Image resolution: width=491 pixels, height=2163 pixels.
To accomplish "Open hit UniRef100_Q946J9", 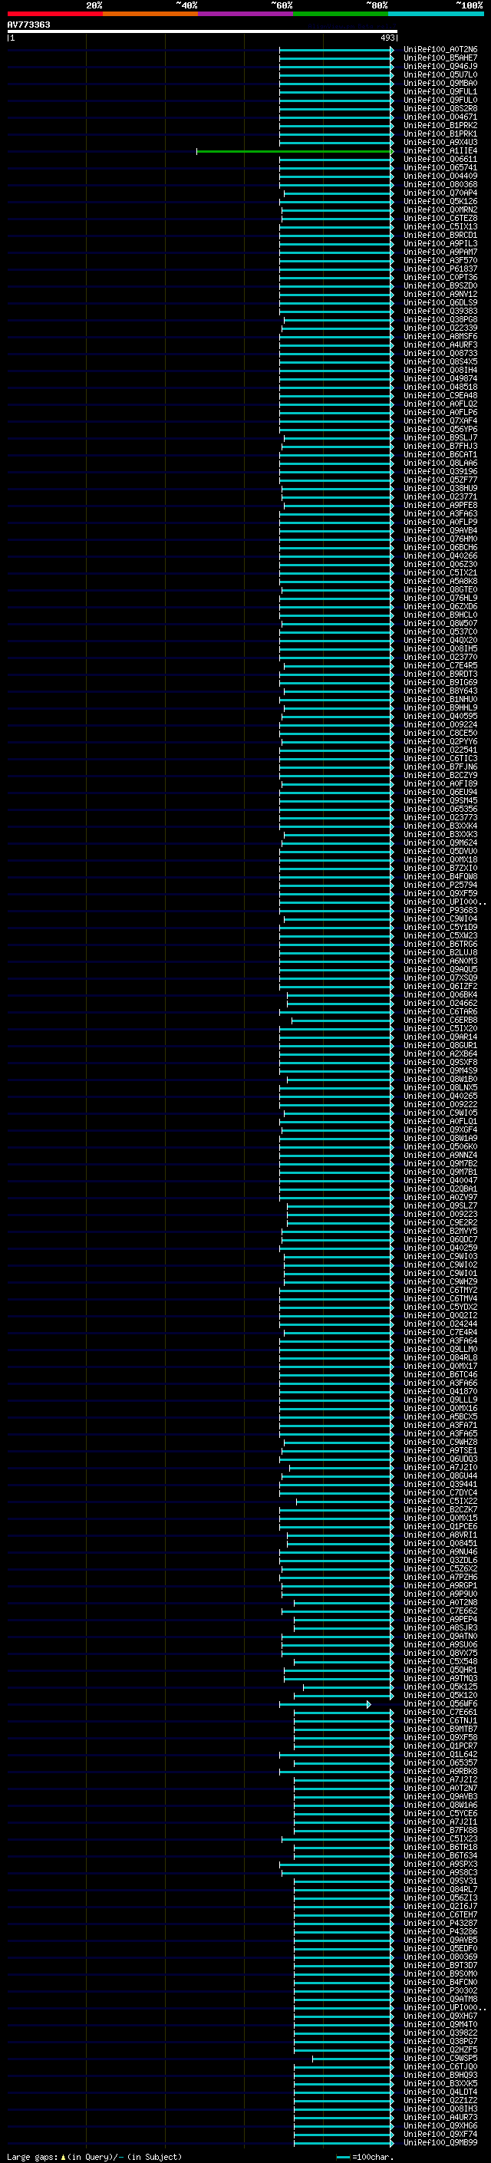I will [440, 66].
